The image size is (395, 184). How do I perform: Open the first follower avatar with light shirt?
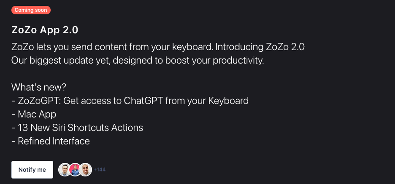pyautogui.click(x=65, y=170)
